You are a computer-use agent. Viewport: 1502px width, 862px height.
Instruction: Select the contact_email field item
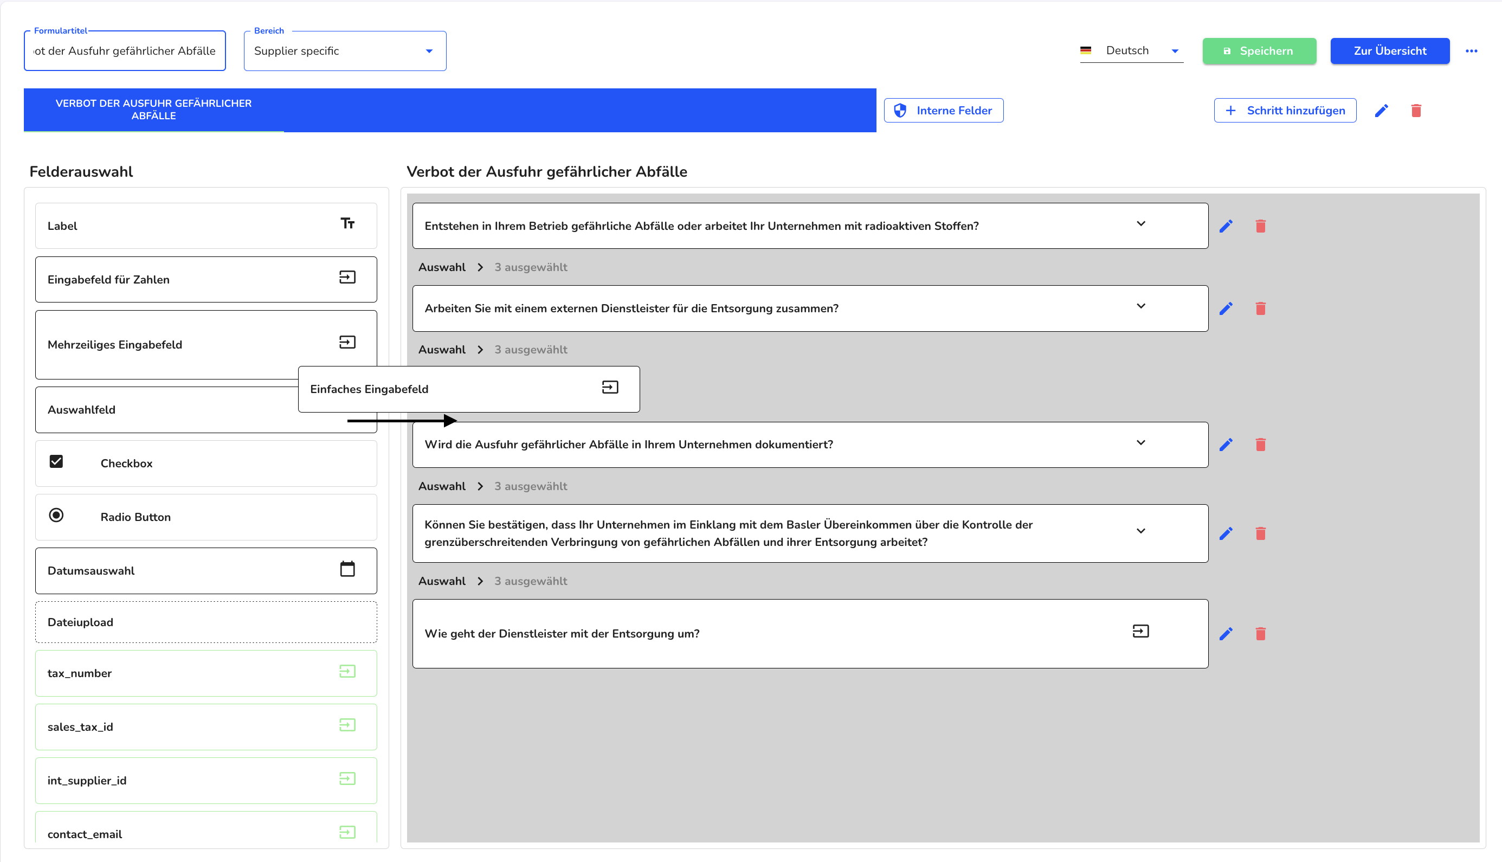(206, 828)
